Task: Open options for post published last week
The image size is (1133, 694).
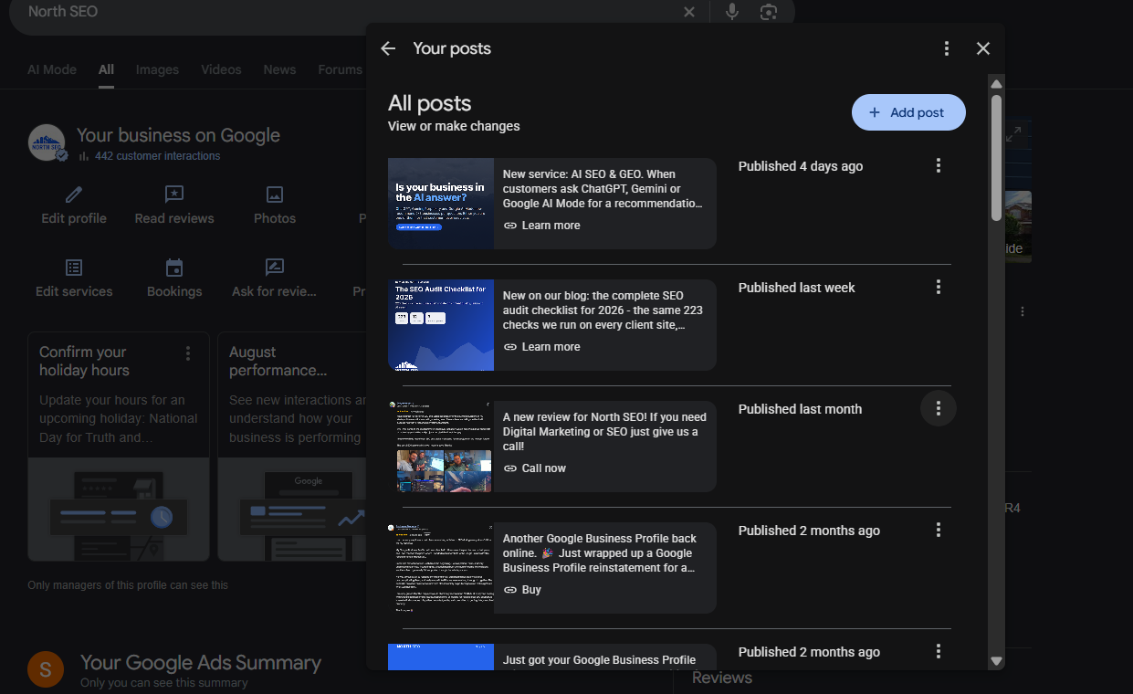Action: pos(938,287)
